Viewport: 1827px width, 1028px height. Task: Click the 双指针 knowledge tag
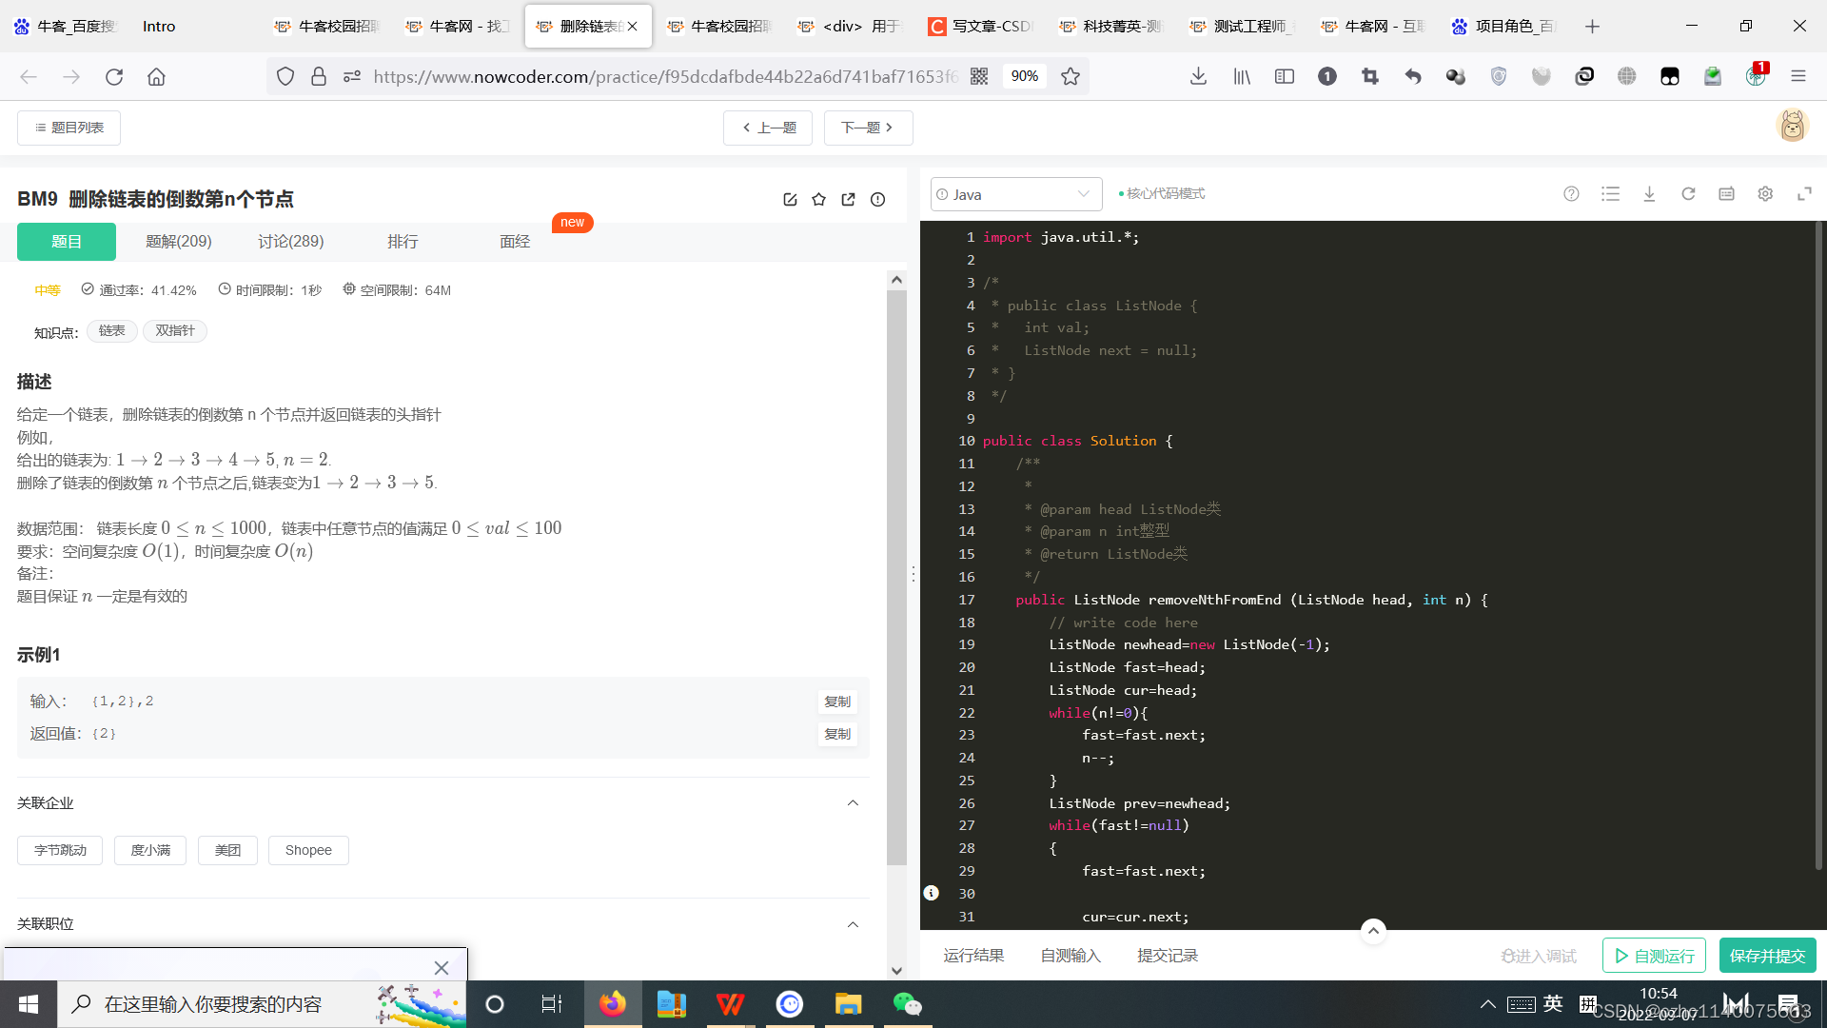175,331
